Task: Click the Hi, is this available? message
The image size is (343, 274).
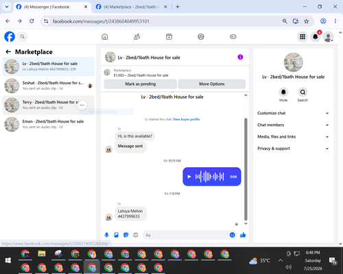Action: 135,136
